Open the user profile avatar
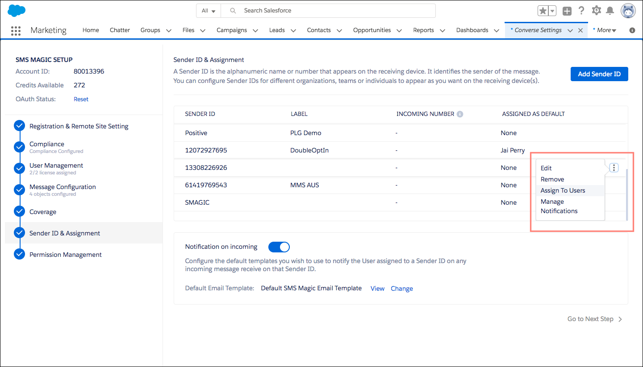 pos(628,11)
